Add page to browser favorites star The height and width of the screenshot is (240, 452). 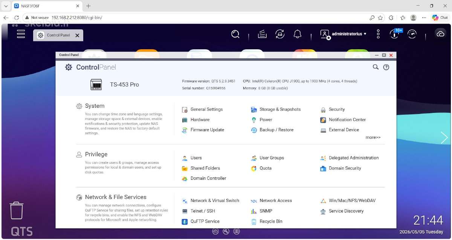coord(380,18)
